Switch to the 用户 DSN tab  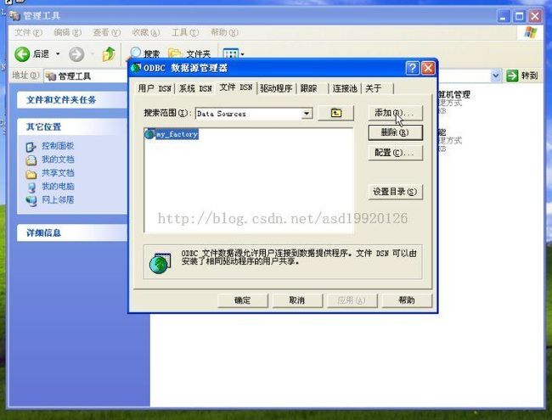155,88
